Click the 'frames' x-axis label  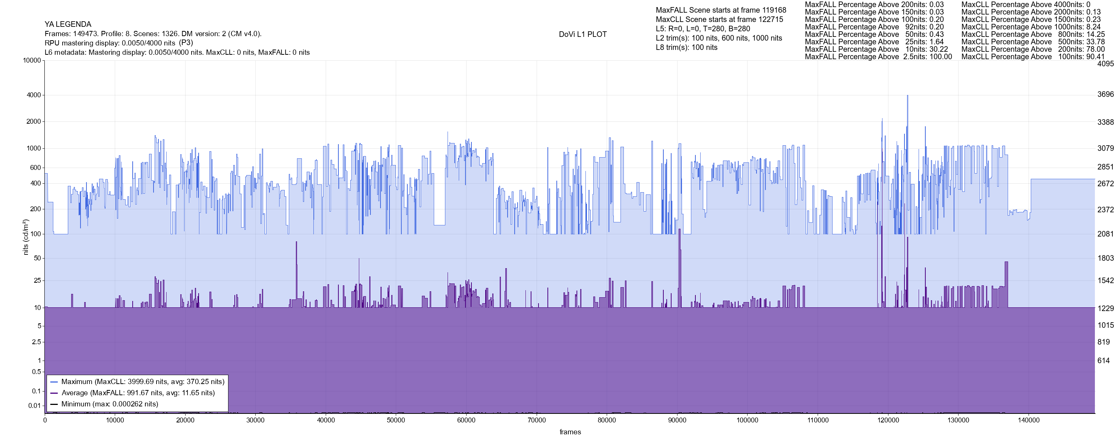pos(570,432)
